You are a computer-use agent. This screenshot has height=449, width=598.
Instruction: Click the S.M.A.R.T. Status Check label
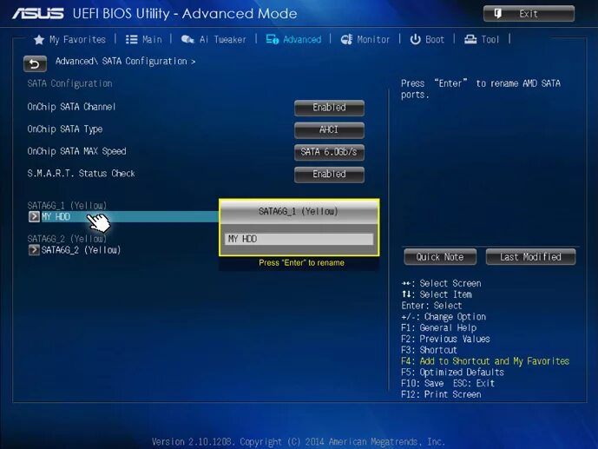point(81,174)
